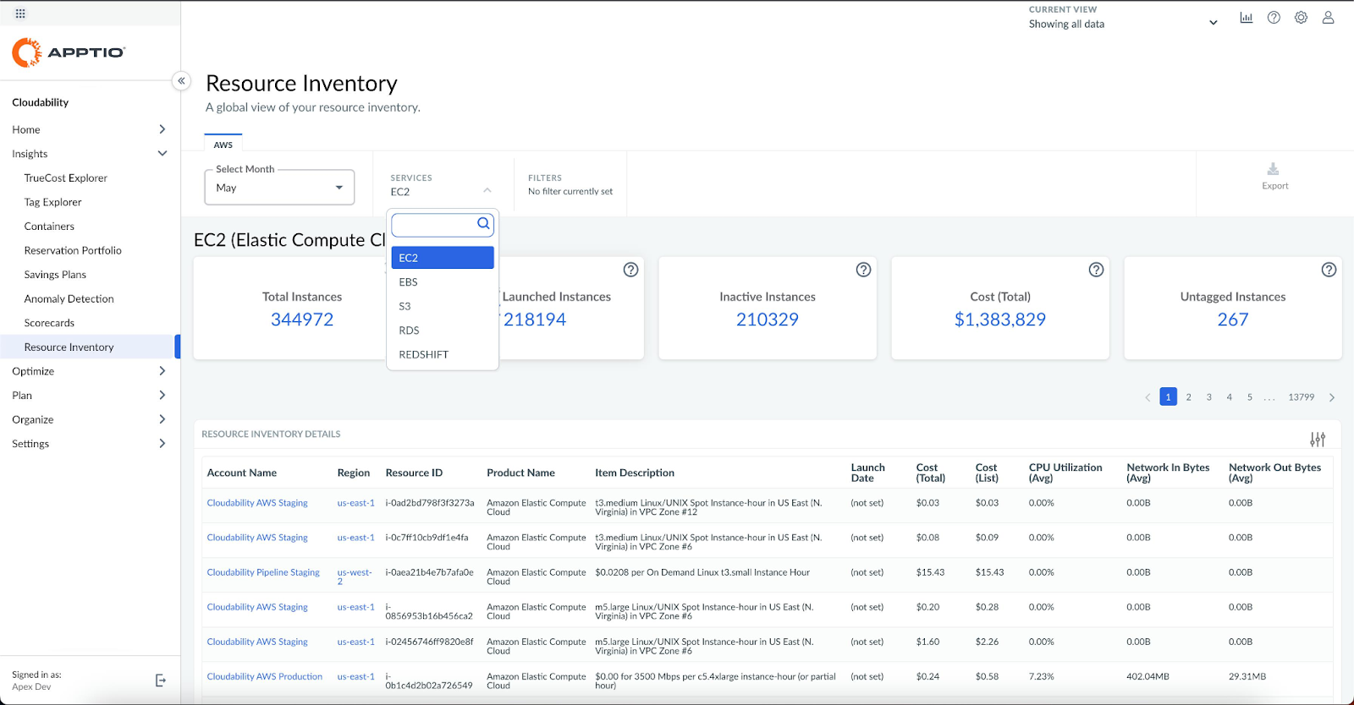Open Containers
Screen dimensions: 1354x705
[49, 227]
